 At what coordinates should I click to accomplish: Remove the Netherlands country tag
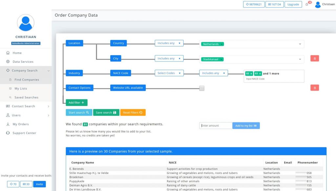coord(221,44)
